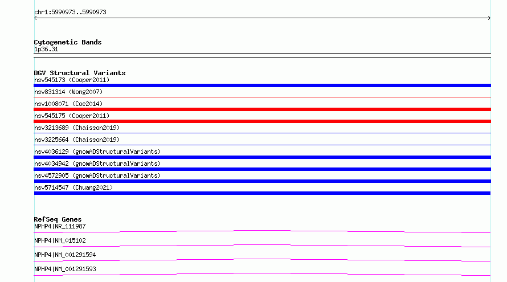Viewport: 507px width, 282px height.
Task: Open variant nsv1008071 (Coe2014) label
Action: [x=68, y=104]
